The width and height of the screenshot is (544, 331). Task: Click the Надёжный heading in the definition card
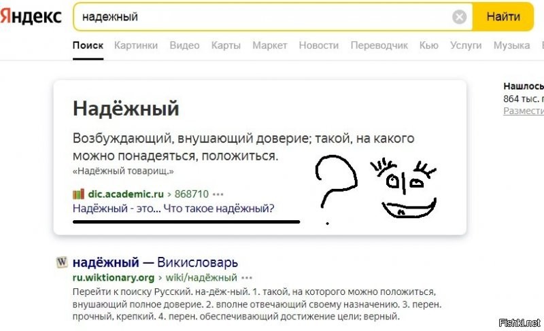[126, 108]
